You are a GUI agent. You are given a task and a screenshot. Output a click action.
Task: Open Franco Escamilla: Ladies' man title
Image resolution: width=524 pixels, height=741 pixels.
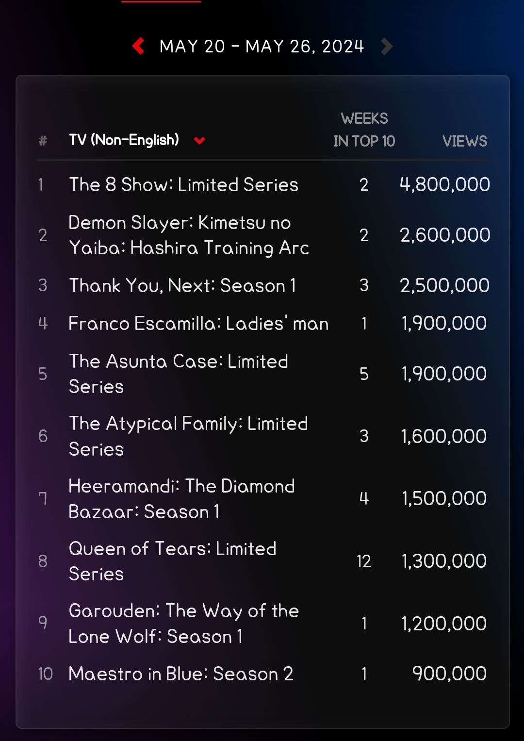point(198,324)
